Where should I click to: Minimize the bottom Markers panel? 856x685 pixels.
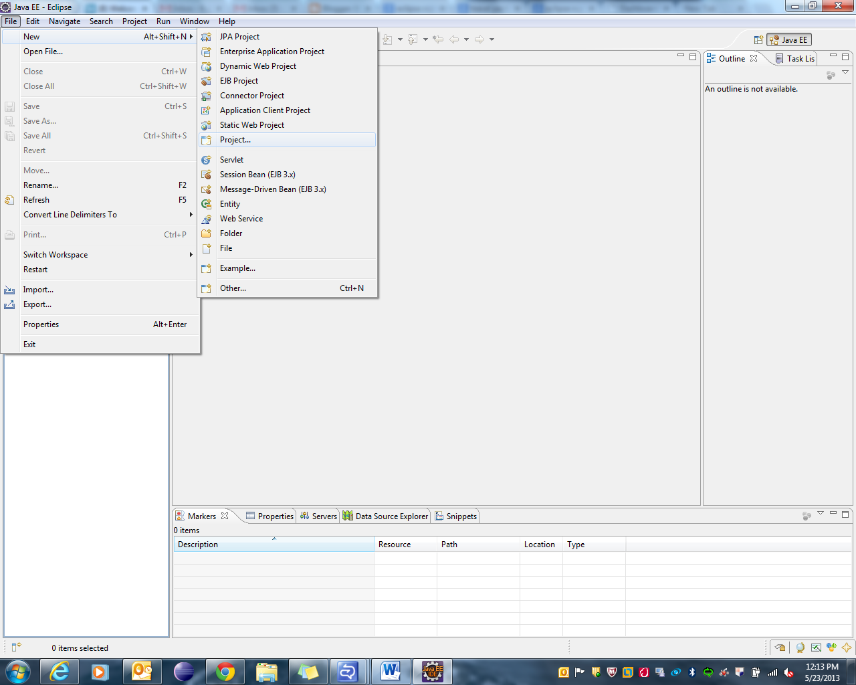tap(833, 513)
